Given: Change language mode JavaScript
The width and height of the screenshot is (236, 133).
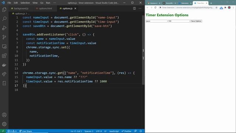Looking at the screenshot, I should tap(114, 131).
